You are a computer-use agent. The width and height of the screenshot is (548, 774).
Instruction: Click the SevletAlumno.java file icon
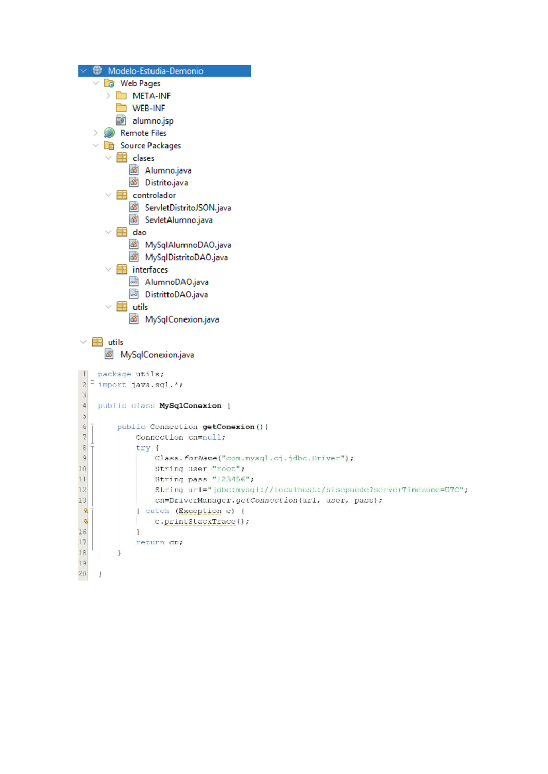(x=134, y=220)
